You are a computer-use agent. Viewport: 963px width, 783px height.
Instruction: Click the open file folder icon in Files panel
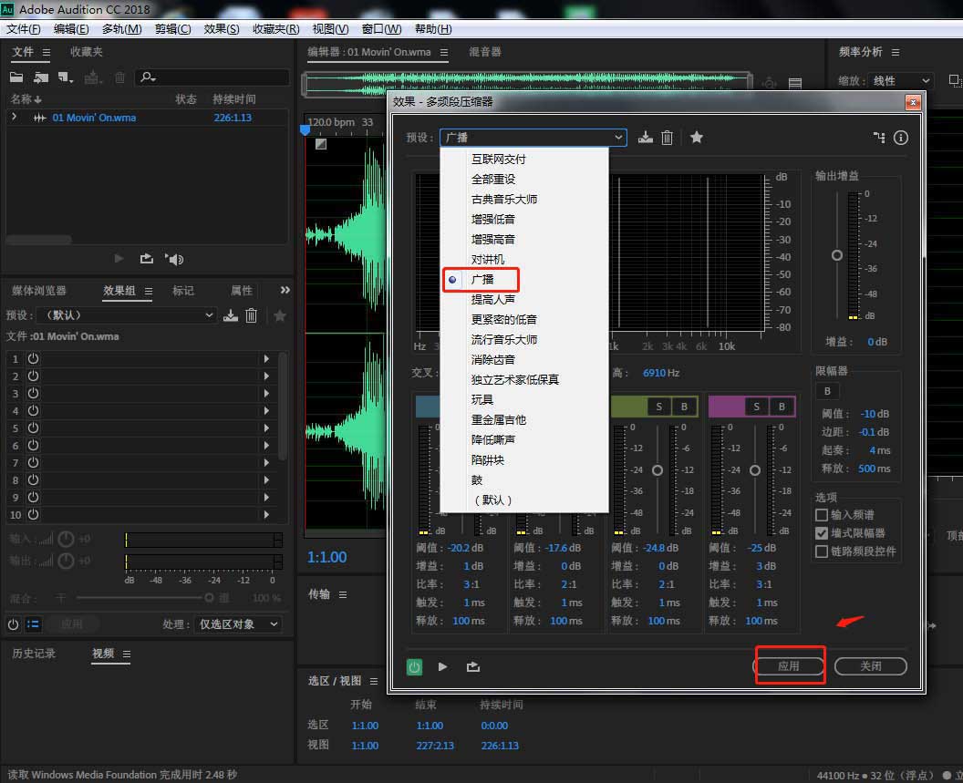coord(16,77)
